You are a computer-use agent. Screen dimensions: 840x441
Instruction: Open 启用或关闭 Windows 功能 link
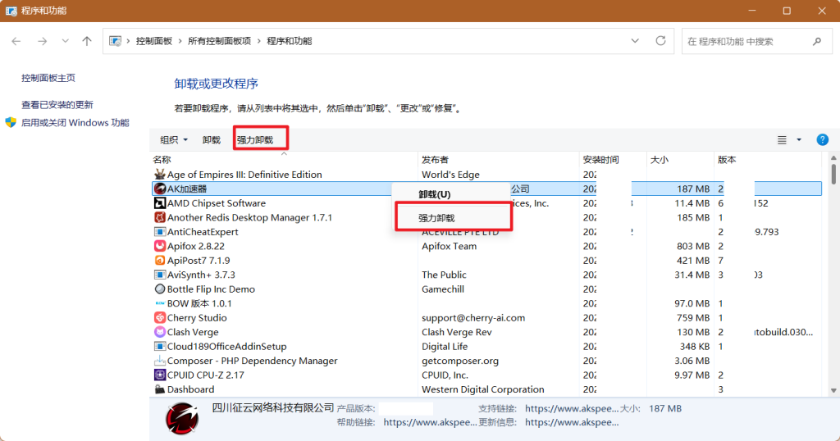coord(75,123)
